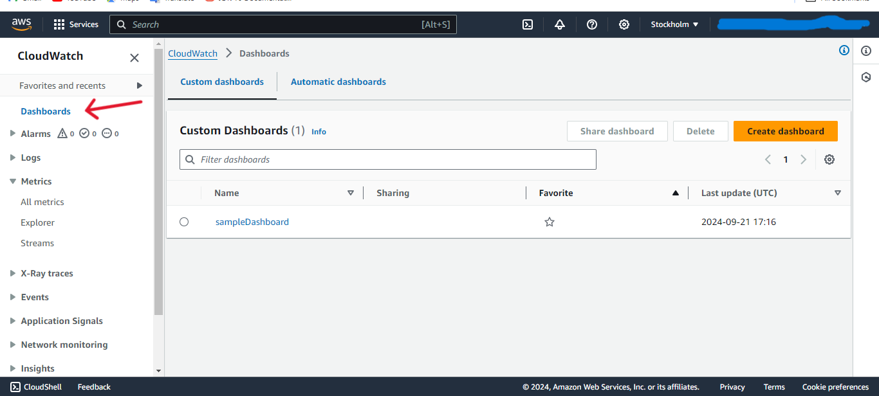Switch to Custom dashboards tab
This screenshot has width=879, height=396.
(222, 82)
